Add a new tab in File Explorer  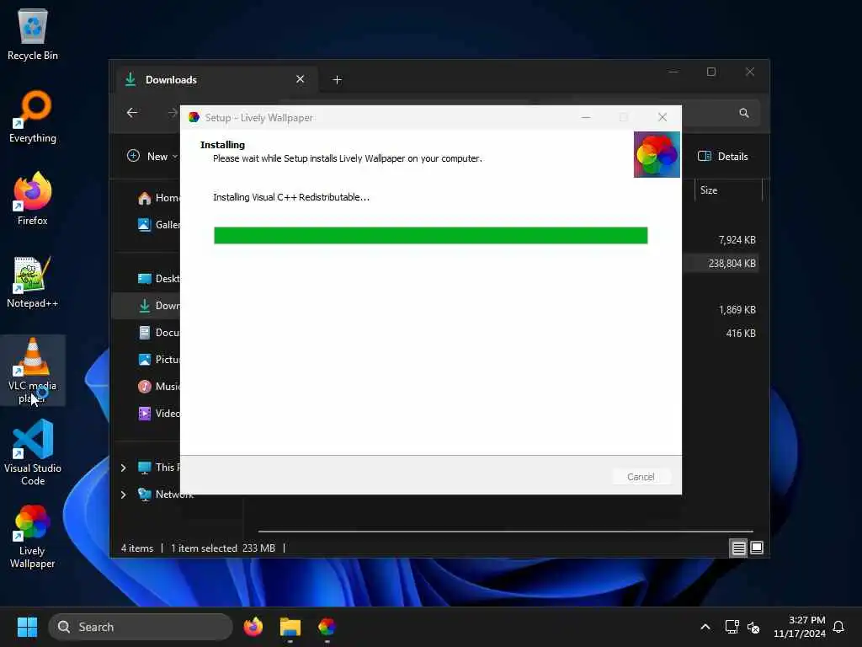338,80
